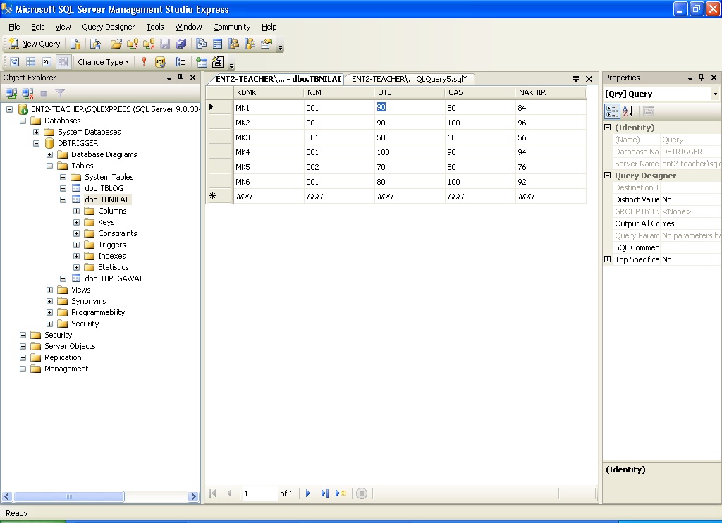
Task: Click the Add Table icon
Action: coord(202,62)
